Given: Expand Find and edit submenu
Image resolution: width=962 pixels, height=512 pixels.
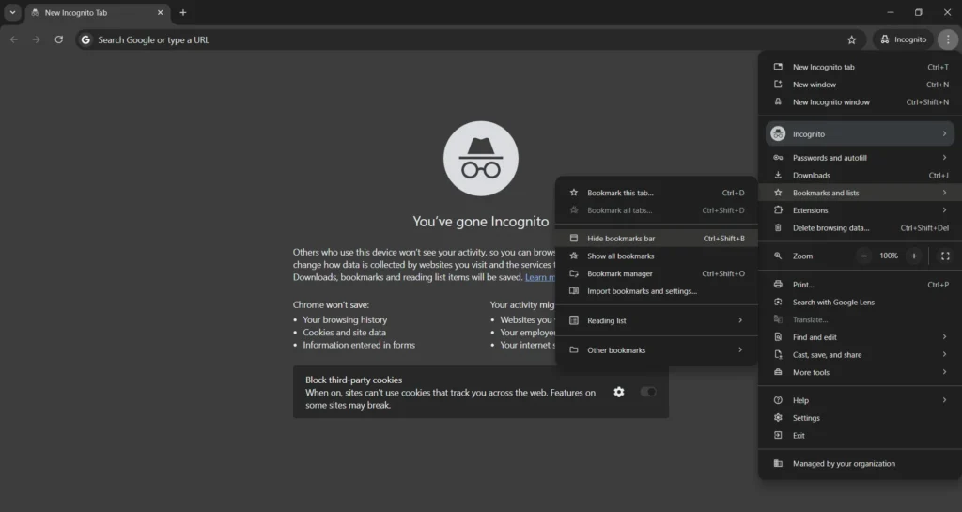Looking at the screenshot, I should point(861,337).
